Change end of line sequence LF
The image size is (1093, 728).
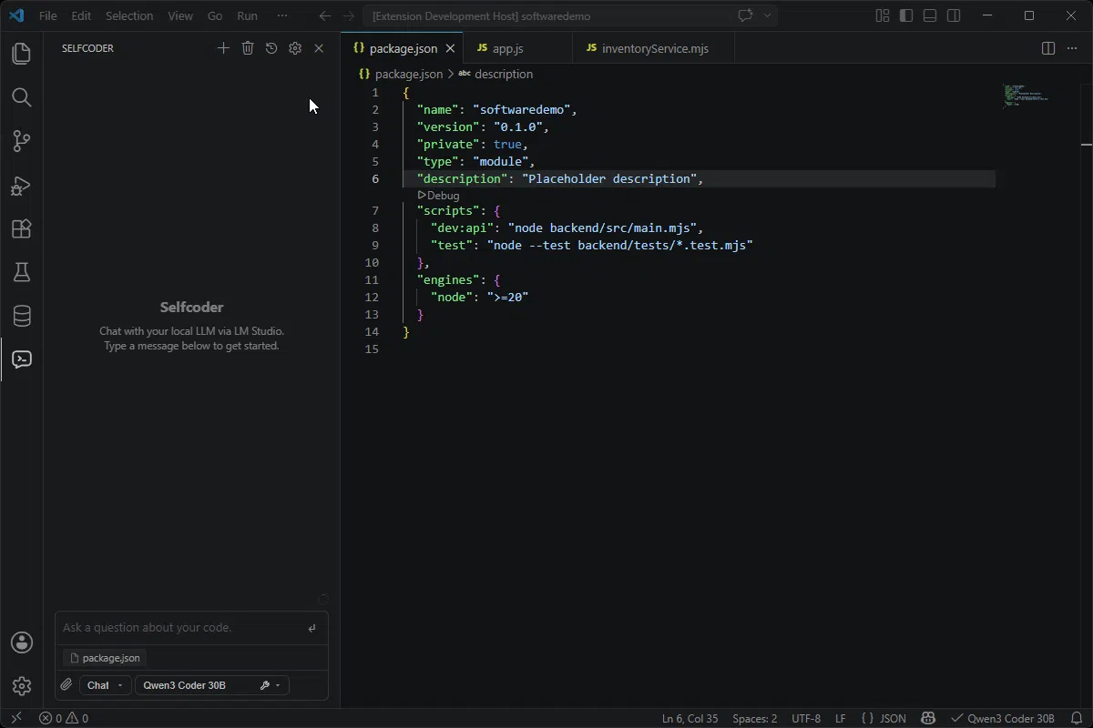[841, 718]
